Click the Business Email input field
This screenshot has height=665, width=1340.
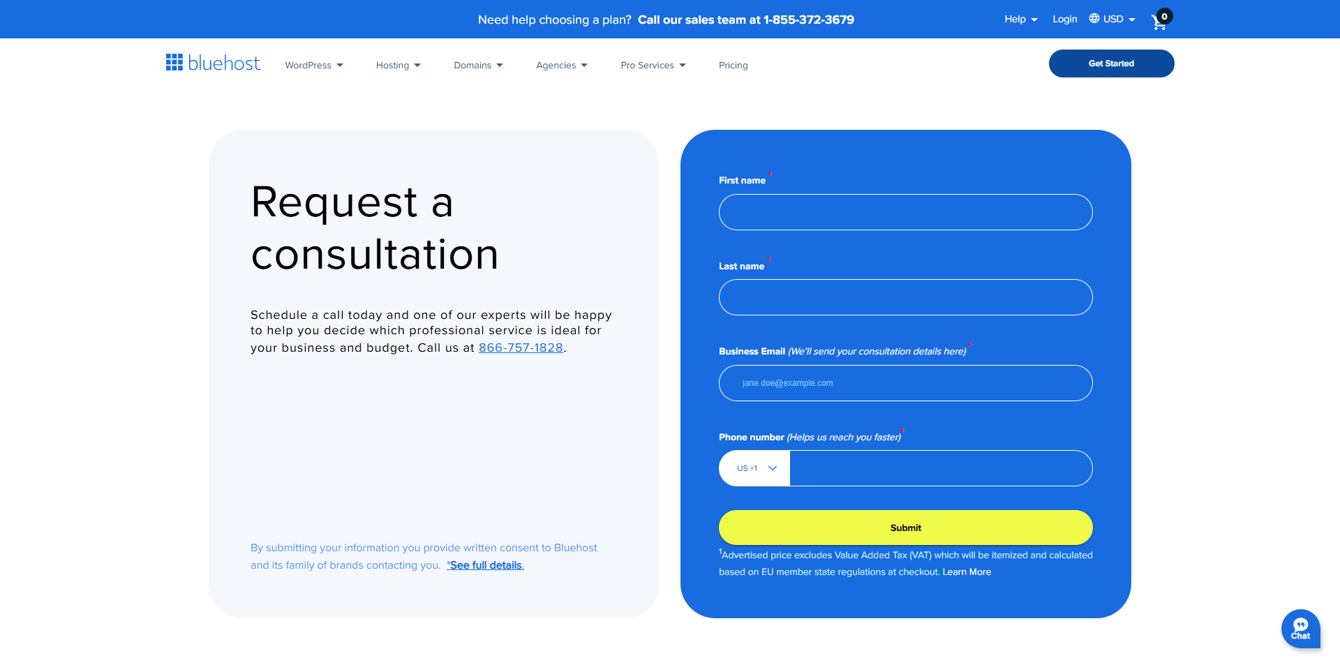(905, 382)
